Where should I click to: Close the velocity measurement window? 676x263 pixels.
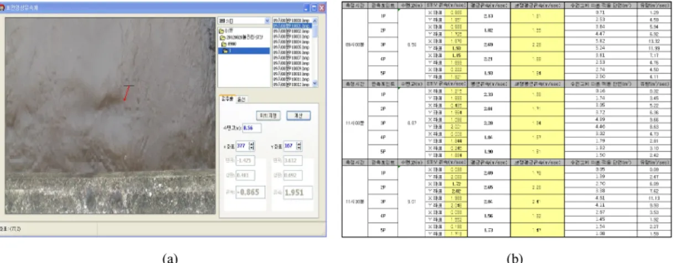[322, 8]
